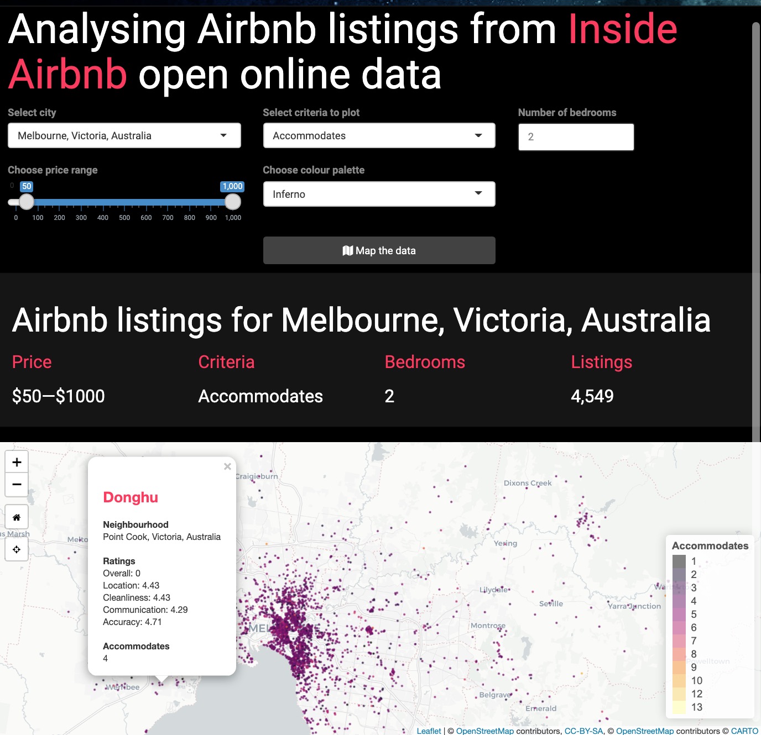This screenshot has height=735, width=761.
Task: Expand the Select criteria to plot dropdown
Action: click(379, 135)
